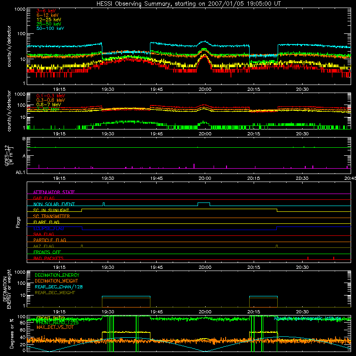Screen dimensions: 356x356
Task: Click the ATTENUATOR_STATE flag label
Action: [54, 192]
